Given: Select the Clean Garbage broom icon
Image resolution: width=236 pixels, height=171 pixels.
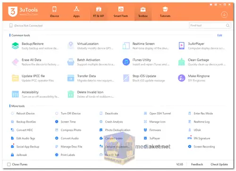Looking at the screenshot, I should tap(182, 62).
